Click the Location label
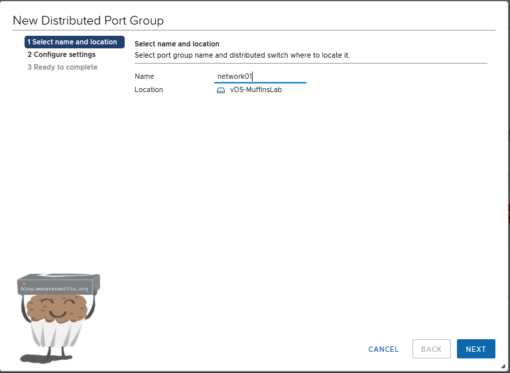The image size is (510, 373). tap(149, 89)
